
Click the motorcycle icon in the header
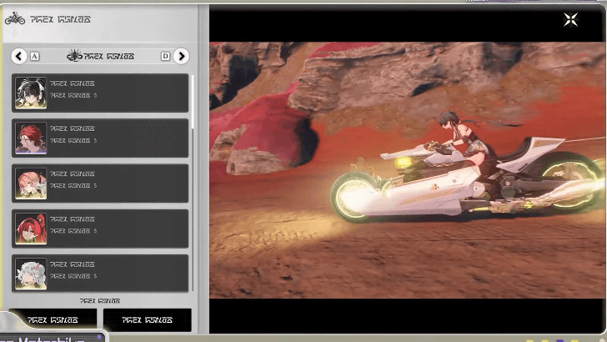[15, 18]
